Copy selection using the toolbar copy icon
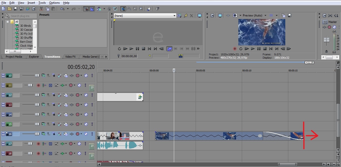The width and height of the screenshot is (341, 167). coord(47,9)
